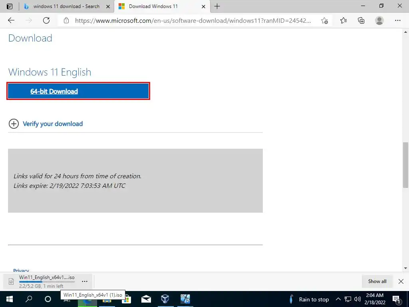Open the volume control icon
This screenshot has height=307, width=409.
357,299
